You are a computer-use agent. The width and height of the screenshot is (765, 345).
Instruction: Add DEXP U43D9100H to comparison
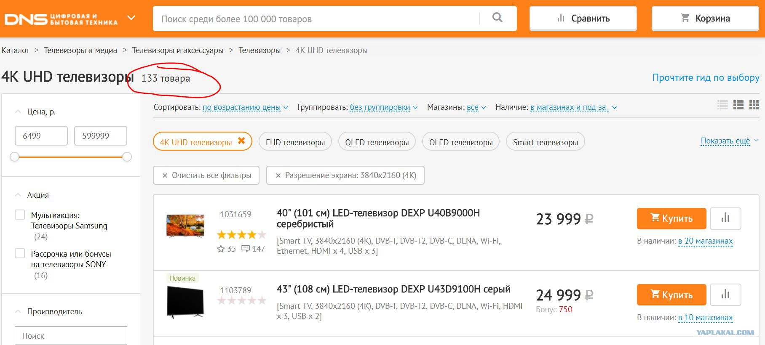tap(725, 295)
